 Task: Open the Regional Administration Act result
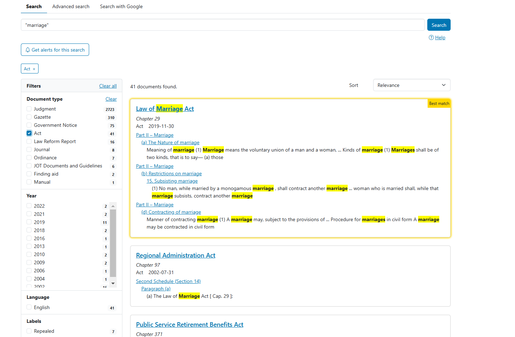[175, 255]
